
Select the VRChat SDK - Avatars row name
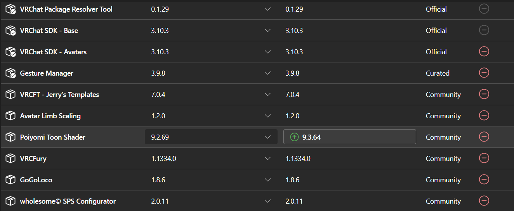click(x=53, y=52)
